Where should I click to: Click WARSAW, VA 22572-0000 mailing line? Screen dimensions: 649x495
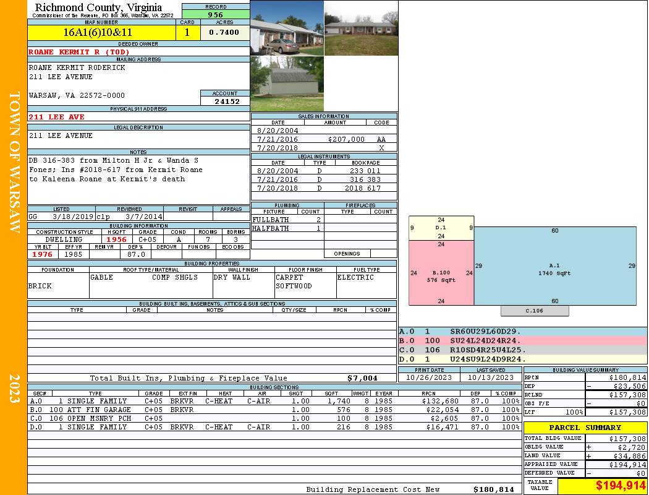point(77,95)
